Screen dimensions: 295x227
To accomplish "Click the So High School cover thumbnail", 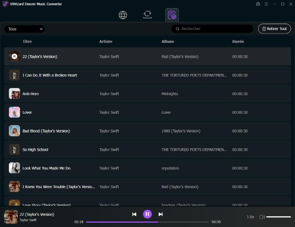I will tap(14, 149).
